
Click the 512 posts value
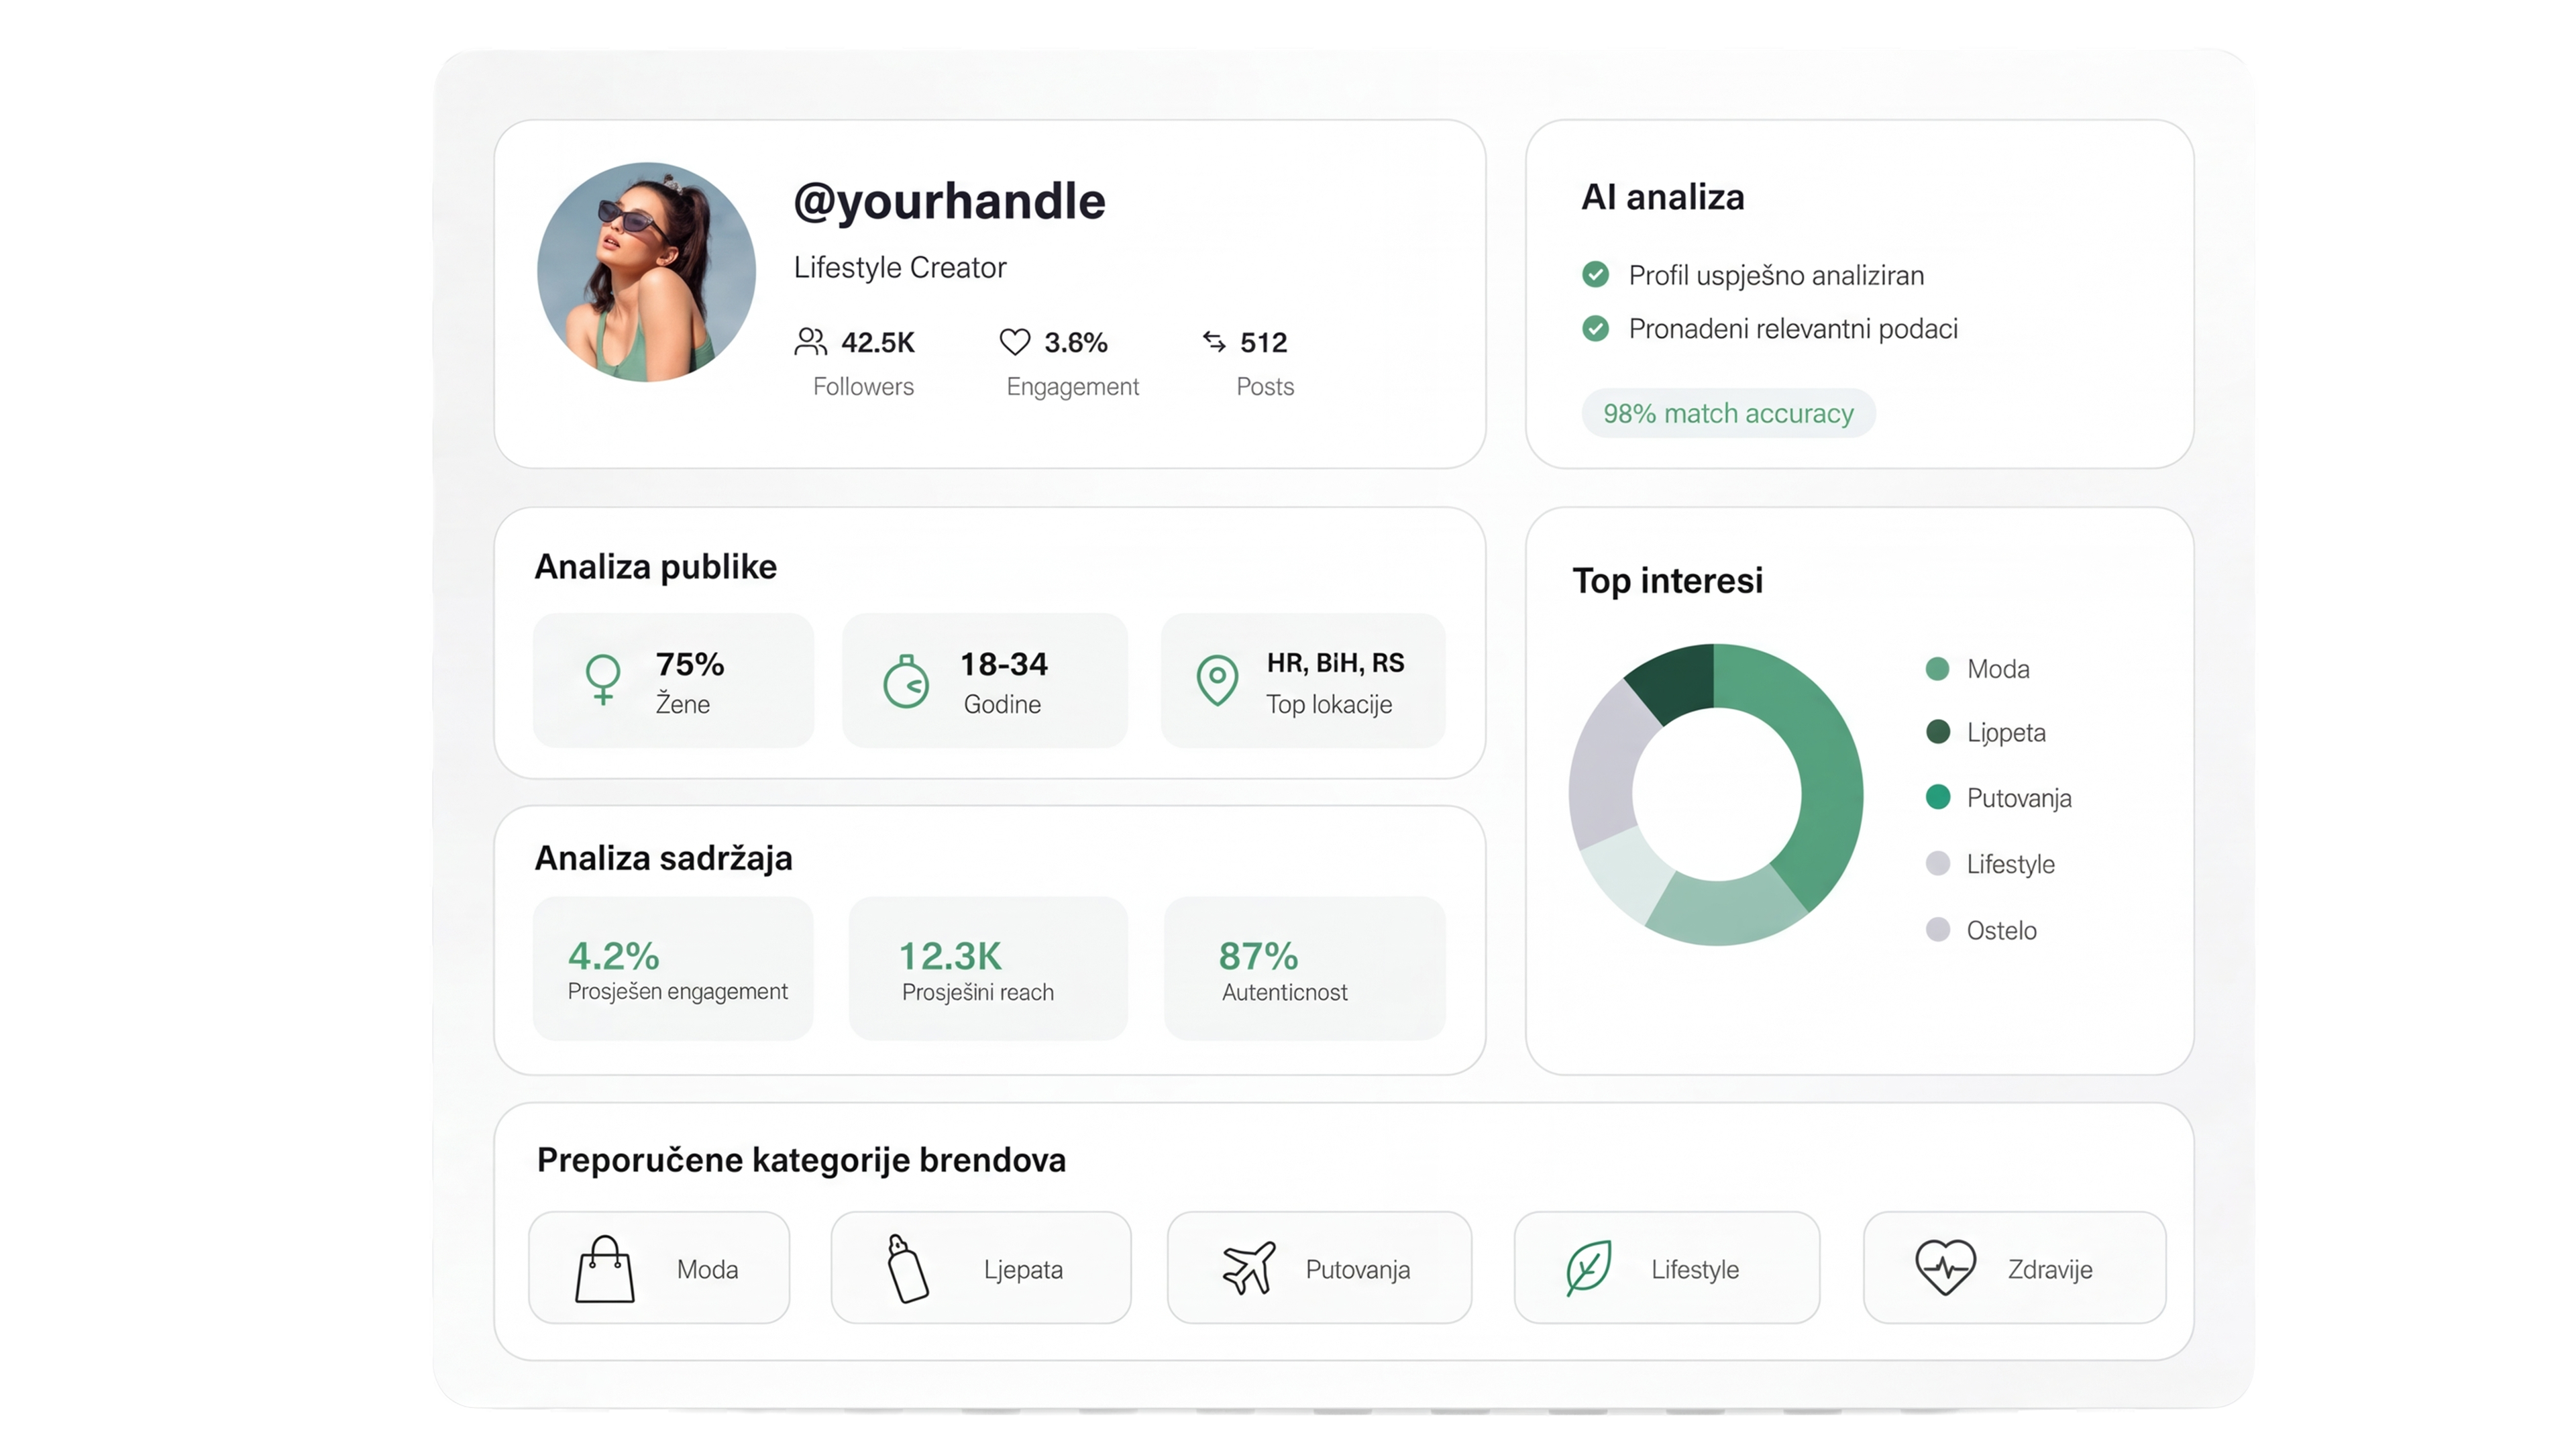pos(1263,342)
